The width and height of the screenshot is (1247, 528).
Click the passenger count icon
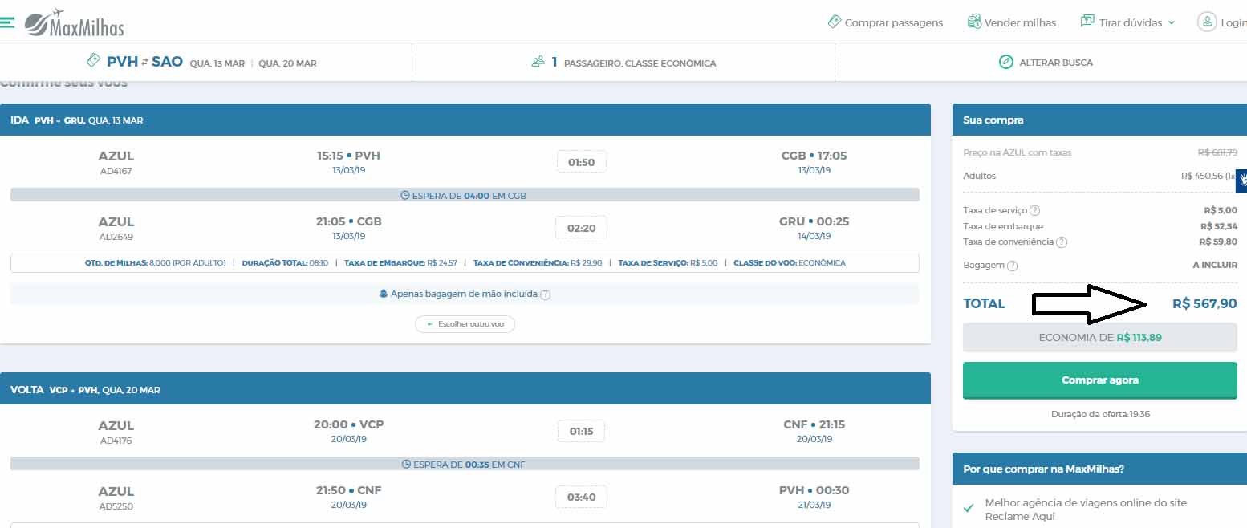(538, 62)
